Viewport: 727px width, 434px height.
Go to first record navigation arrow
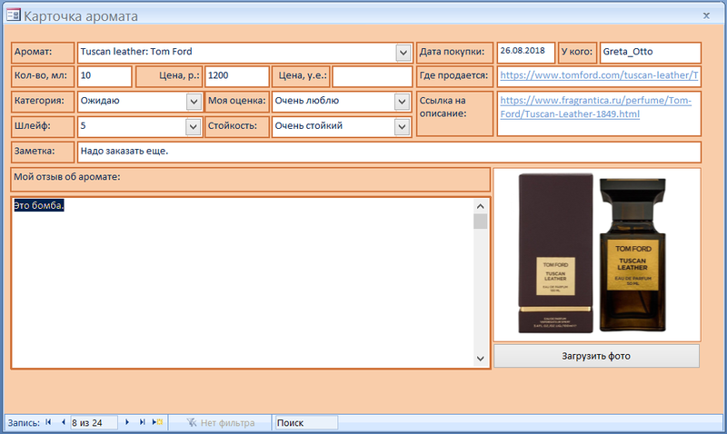[x=48, y=422]
